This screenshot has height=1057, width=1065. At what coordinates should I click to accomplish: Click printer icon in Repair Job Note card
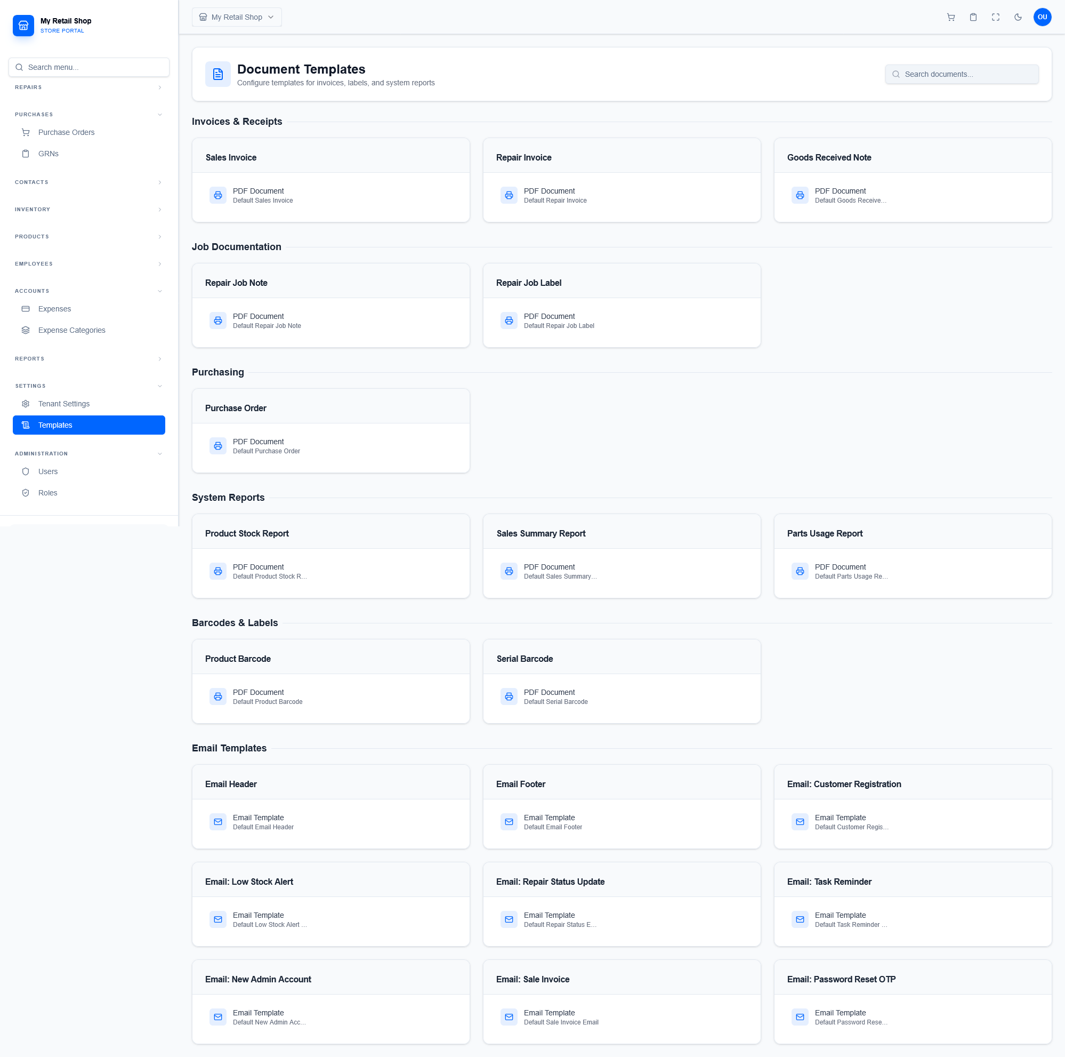pyautogui.click(x=217, y=321)
